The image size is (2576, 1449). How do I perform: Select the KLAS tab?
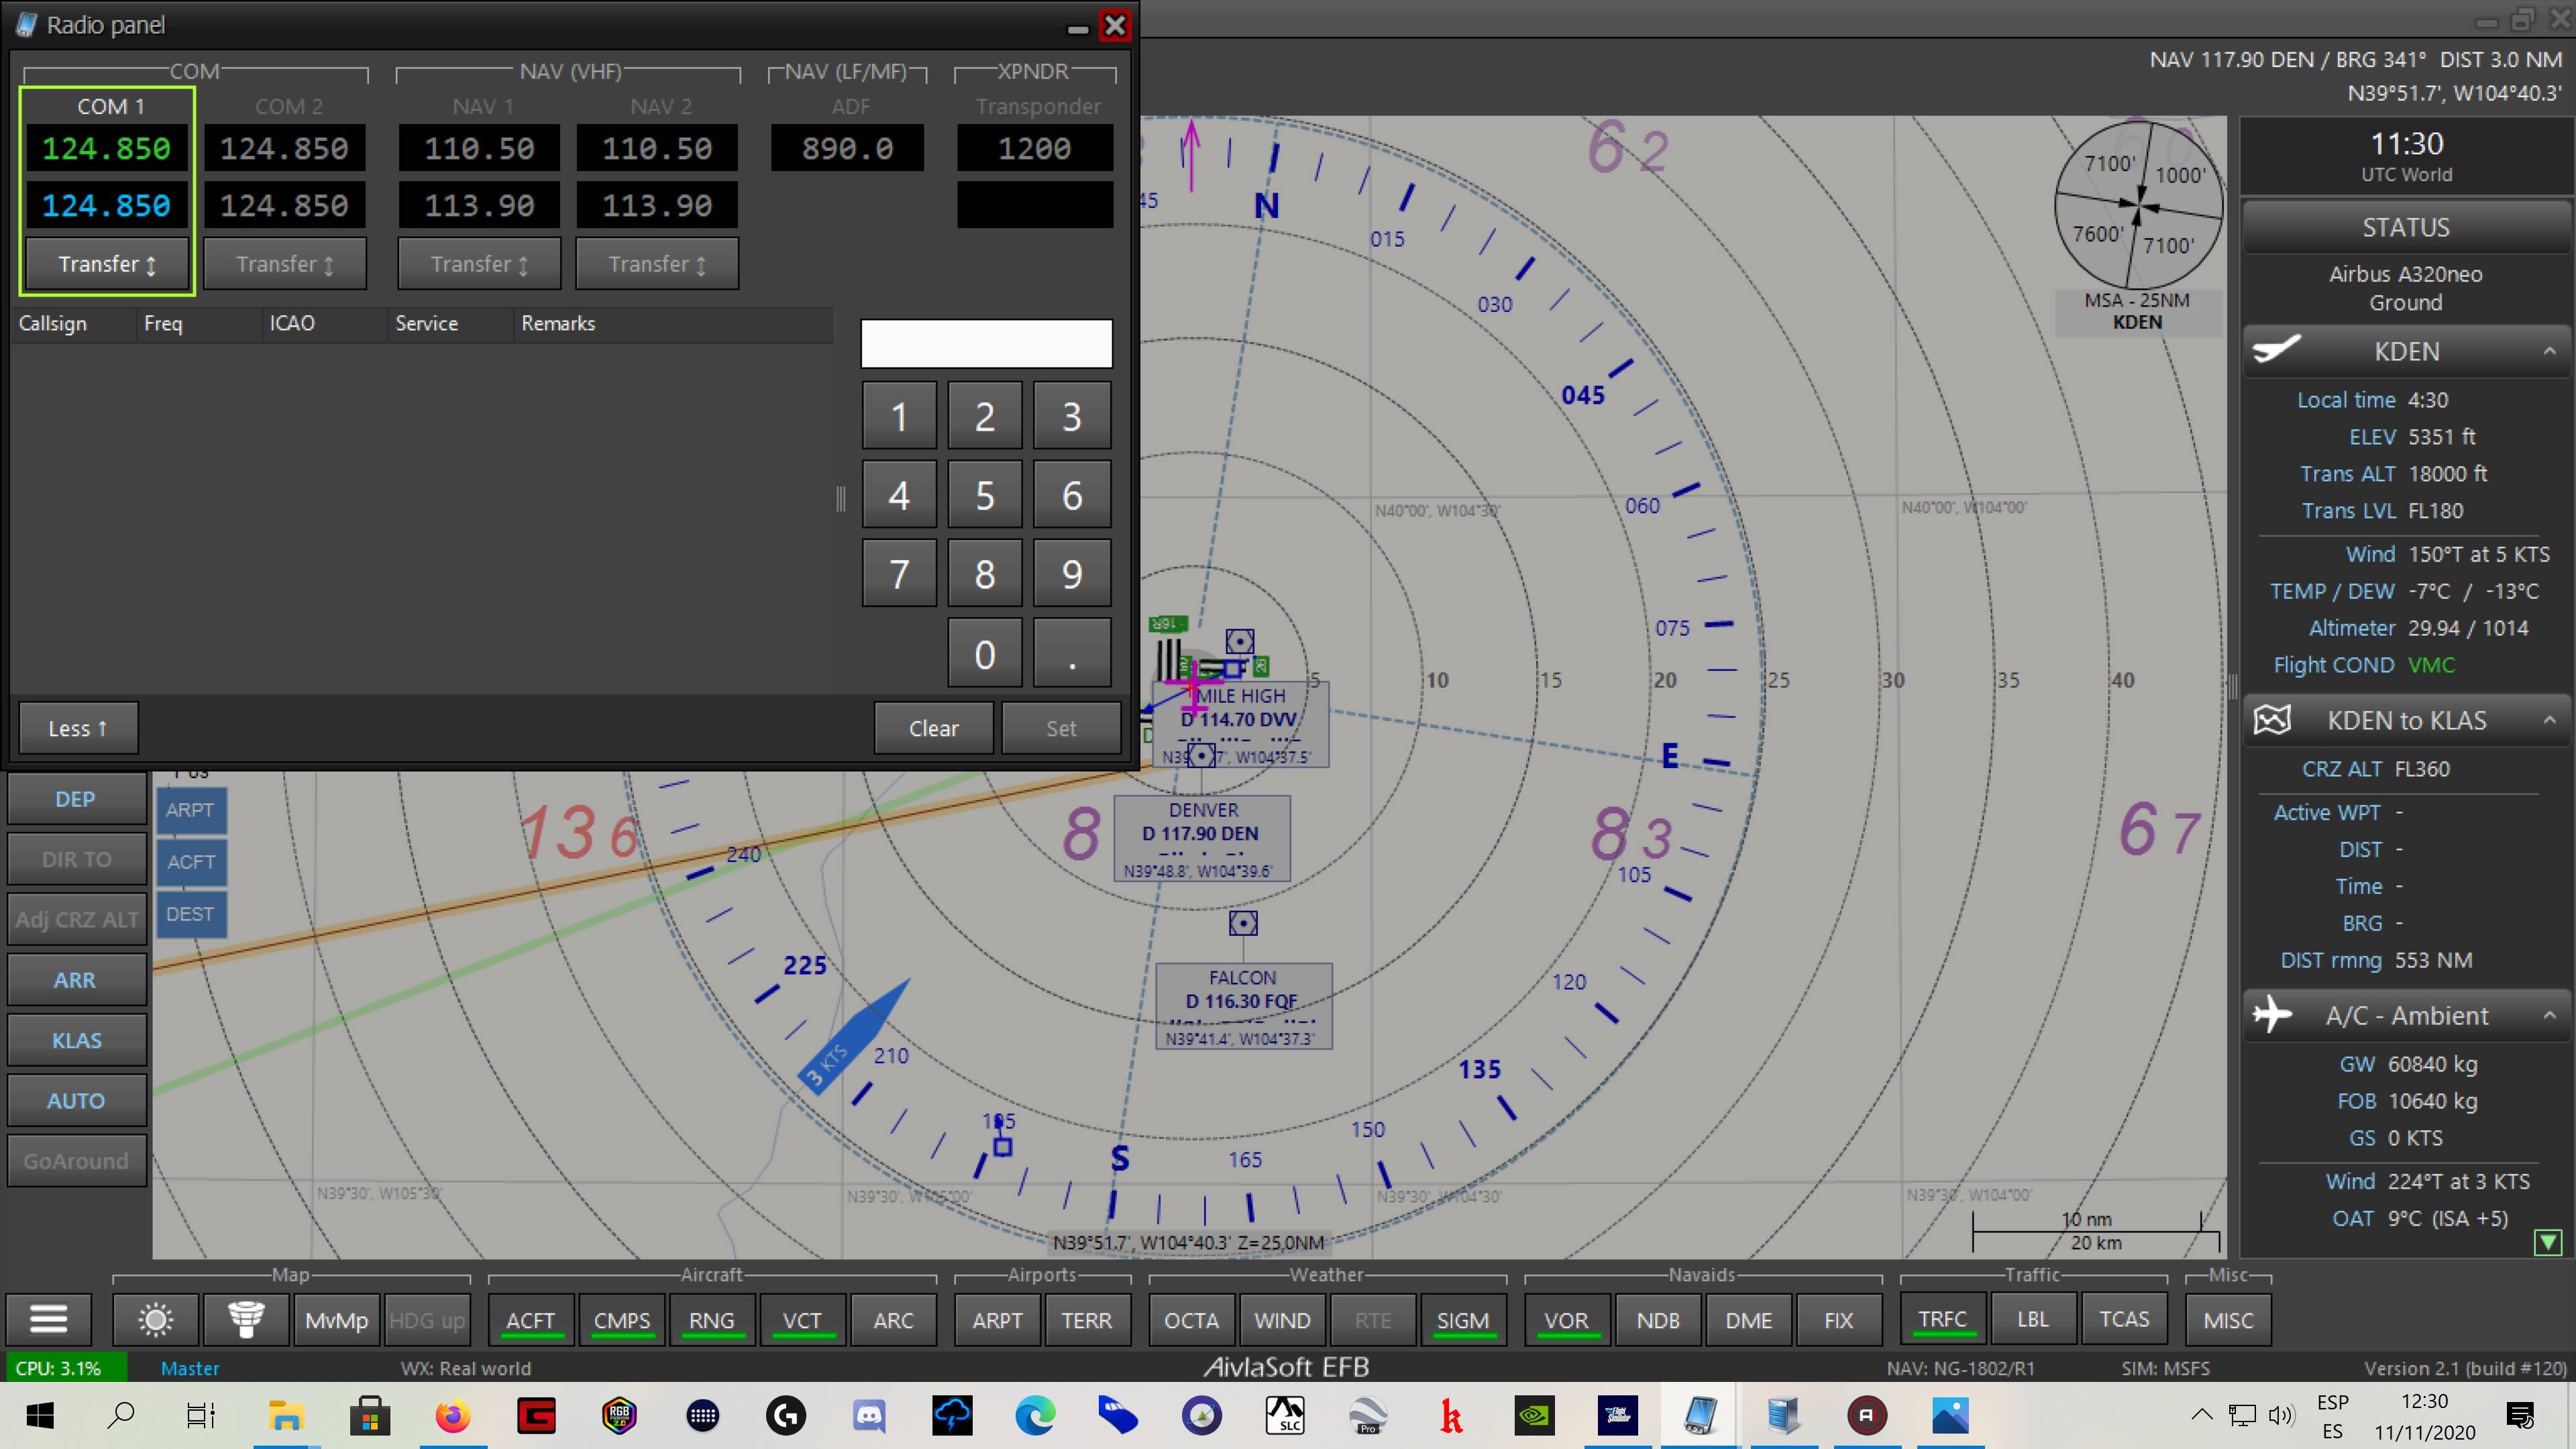click(76, 1040)
